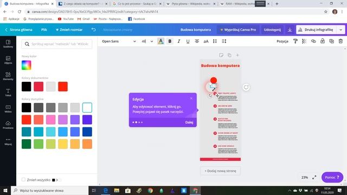Expand the Zmień wszystko color arrow

pos(57,180)
